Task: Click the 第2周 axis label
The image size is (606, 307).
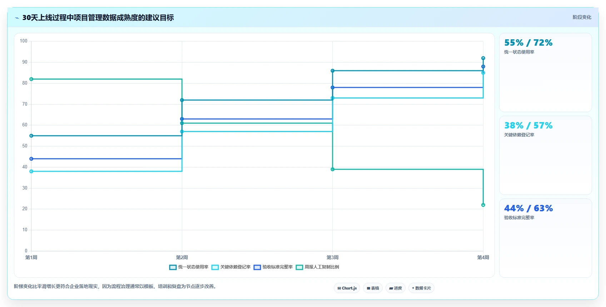Action: tap(182, 257)
